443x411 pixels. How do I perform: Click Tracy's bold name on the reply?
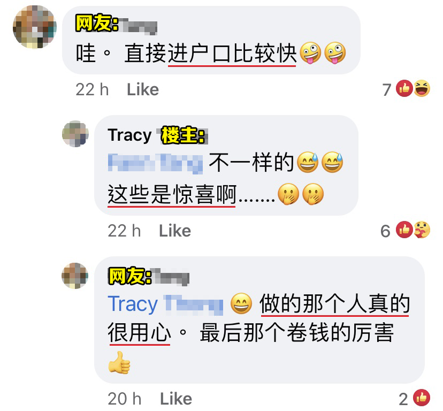pyautogui.click(x=129, y=135)
